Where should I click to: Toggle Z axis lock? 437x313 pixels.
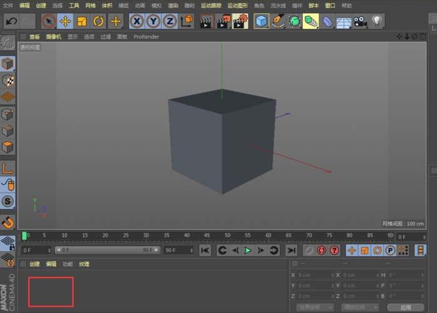170,21
